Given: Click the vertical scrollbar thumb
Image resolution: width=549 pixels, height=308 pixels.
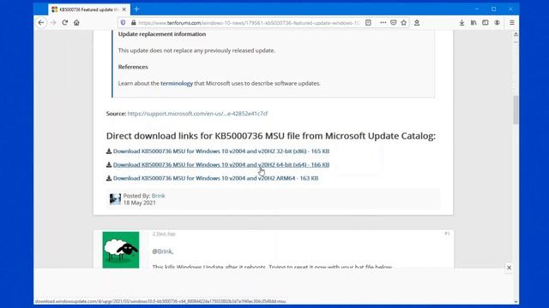Looking at the screenshot, I should [x=516, y=110].
